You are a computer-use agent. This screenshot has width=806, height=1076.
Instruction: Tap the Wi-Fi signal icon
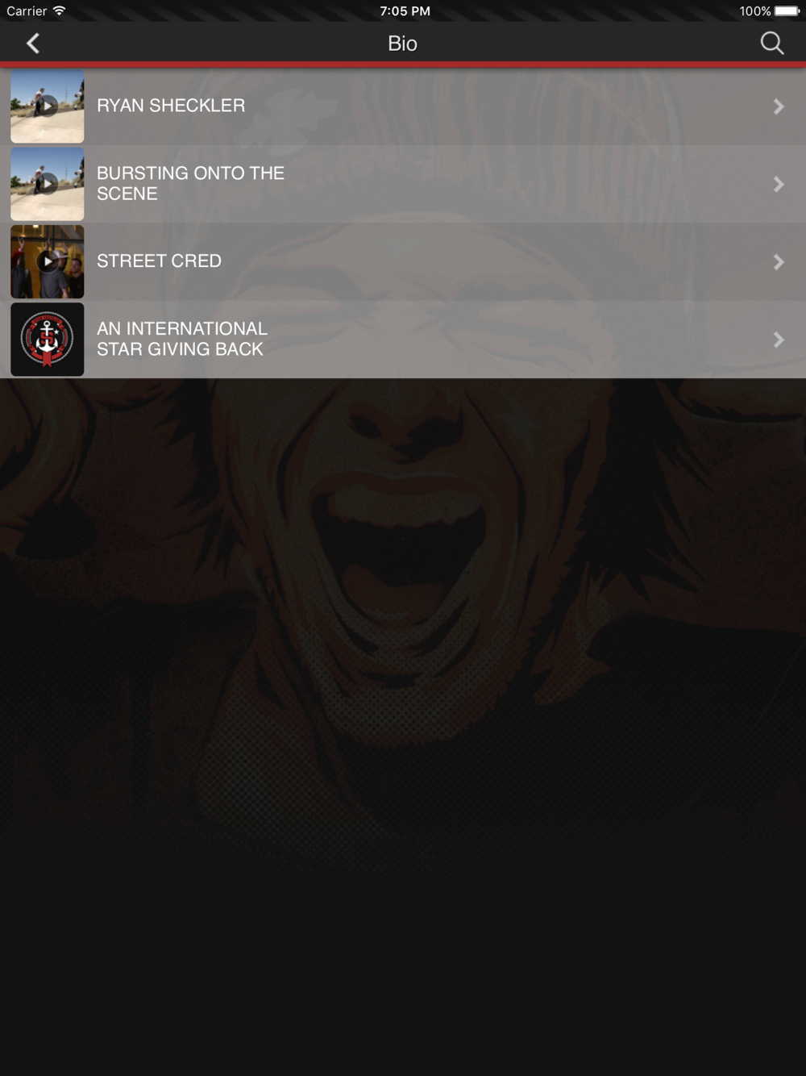point(59,10)
